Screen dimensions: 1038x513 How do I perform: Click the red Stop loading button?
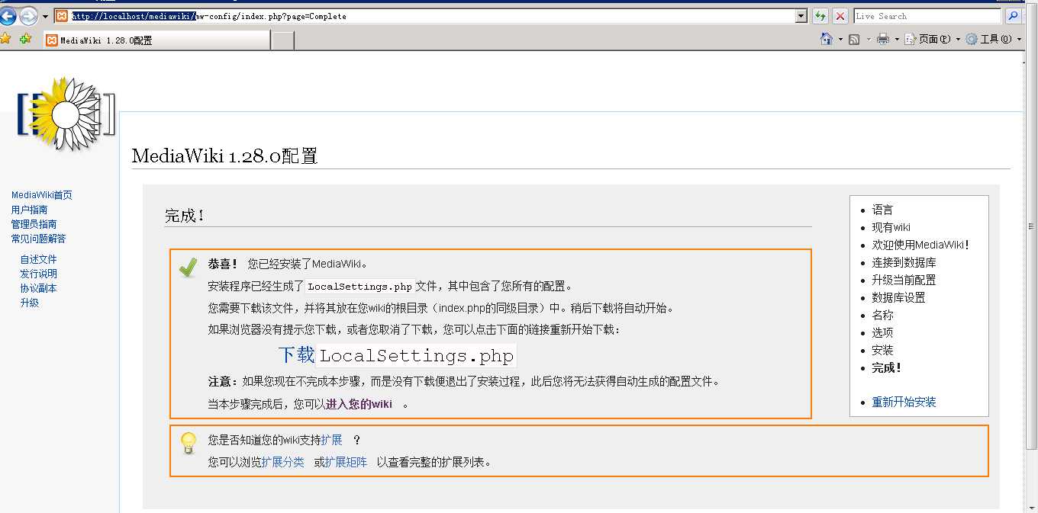point(840,16)
